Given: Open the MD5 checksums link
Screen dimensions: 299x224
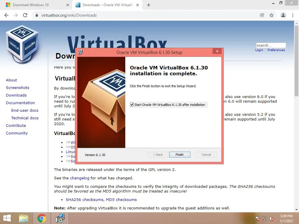Looking at the screenshot, I should pyautogui.click(x=121, y=199).
